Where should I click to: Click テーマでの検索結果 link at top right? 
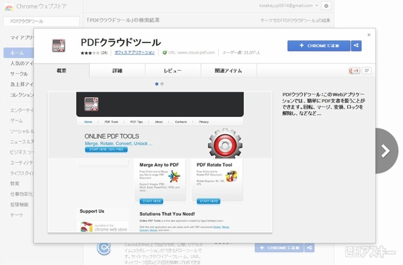point(296,20)
